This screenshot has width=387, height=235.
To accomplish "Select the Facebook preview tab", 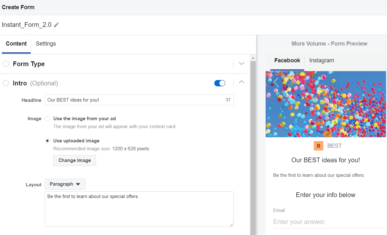I will coord(287,60).
